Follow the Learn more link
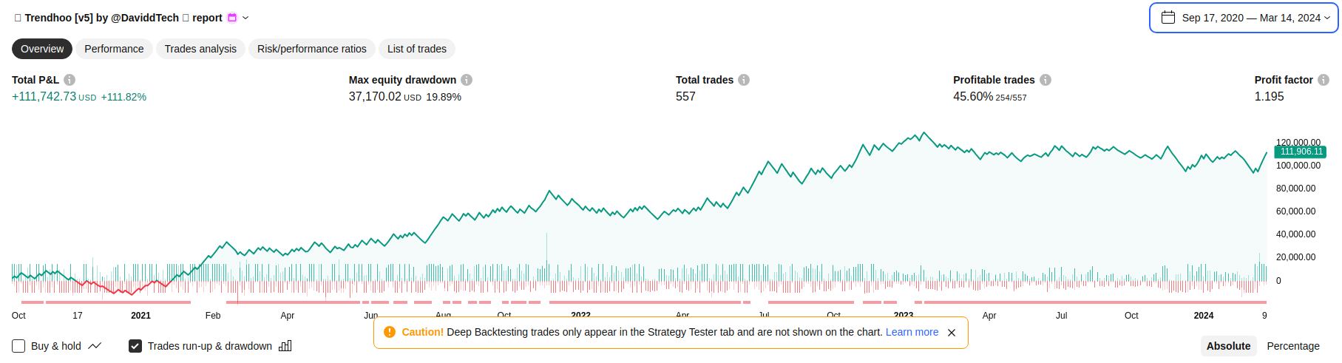 (912, 332)
